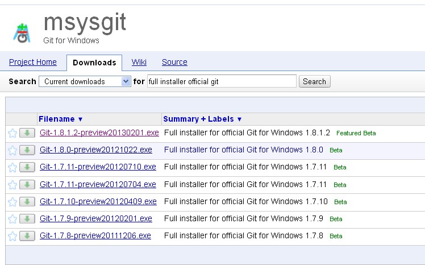Star the Git-1.7.11-preview20120710.exe download
425x265 pixels.
tap(13, 167)
